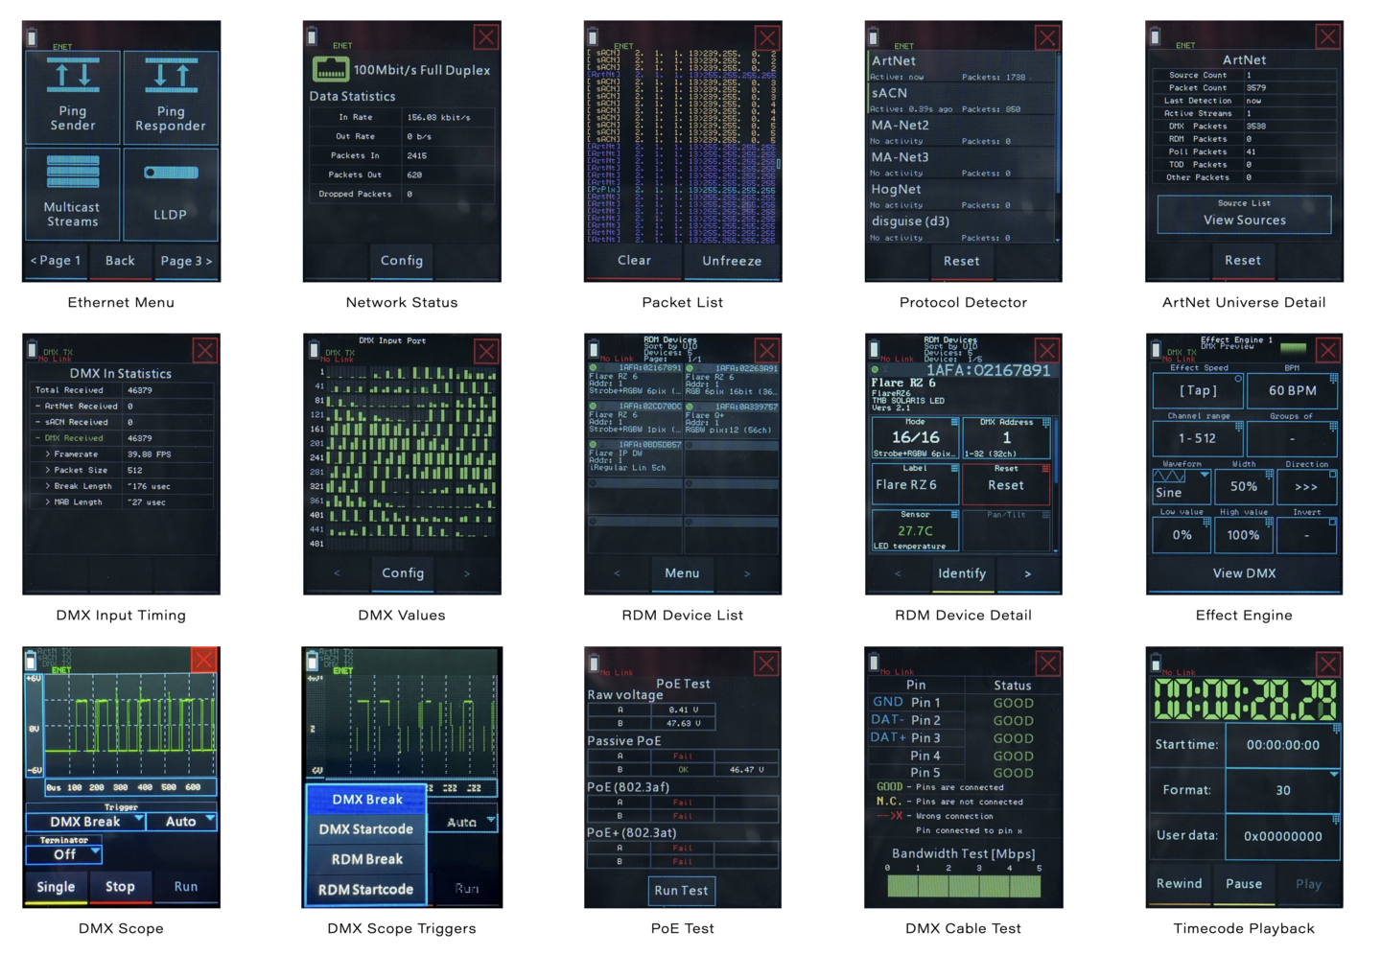The image size is (1381, 955).
Task: Choose RDM Startcode from the trigger menu
Action: (x=365, y=890)
